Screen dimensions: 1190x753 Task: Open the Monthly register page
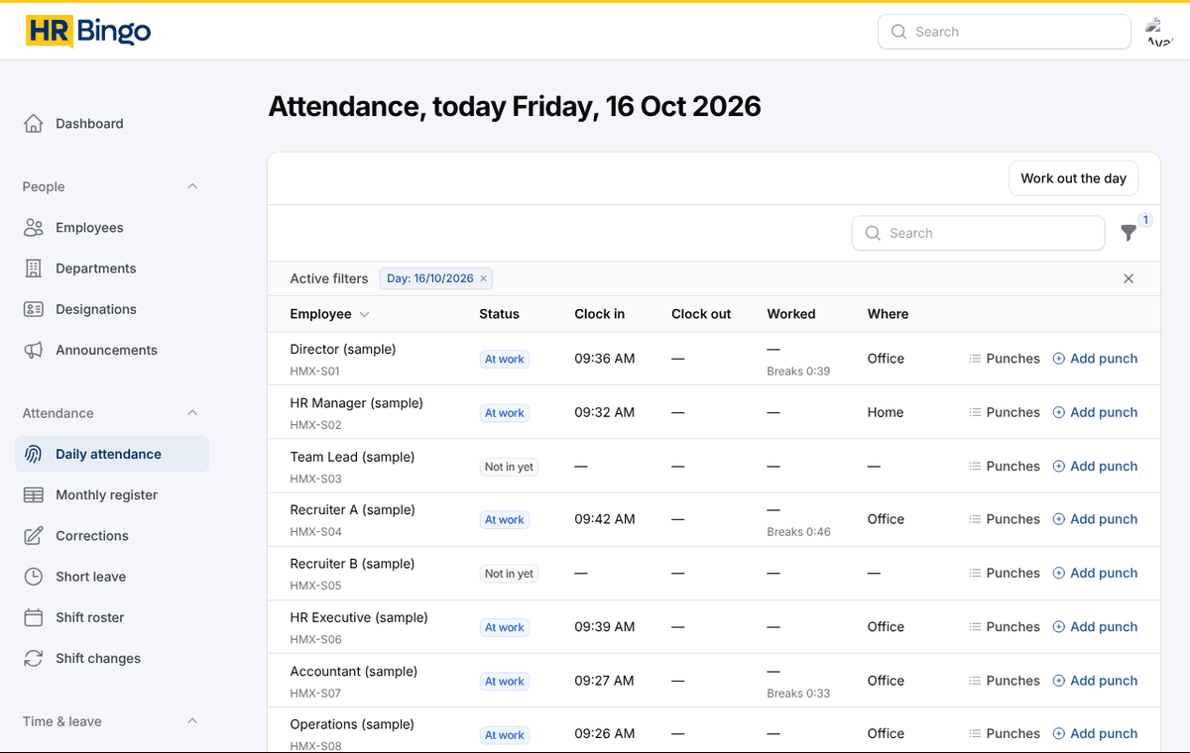111,494
